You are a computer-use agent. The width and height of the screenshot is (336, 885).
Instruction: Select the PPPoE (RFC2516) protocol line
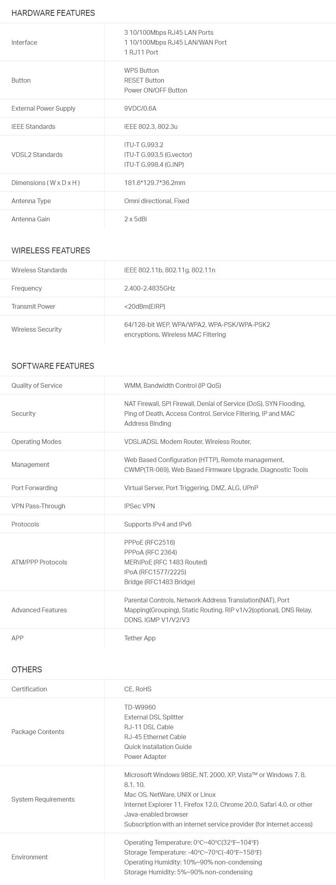(x=149, y=542)
